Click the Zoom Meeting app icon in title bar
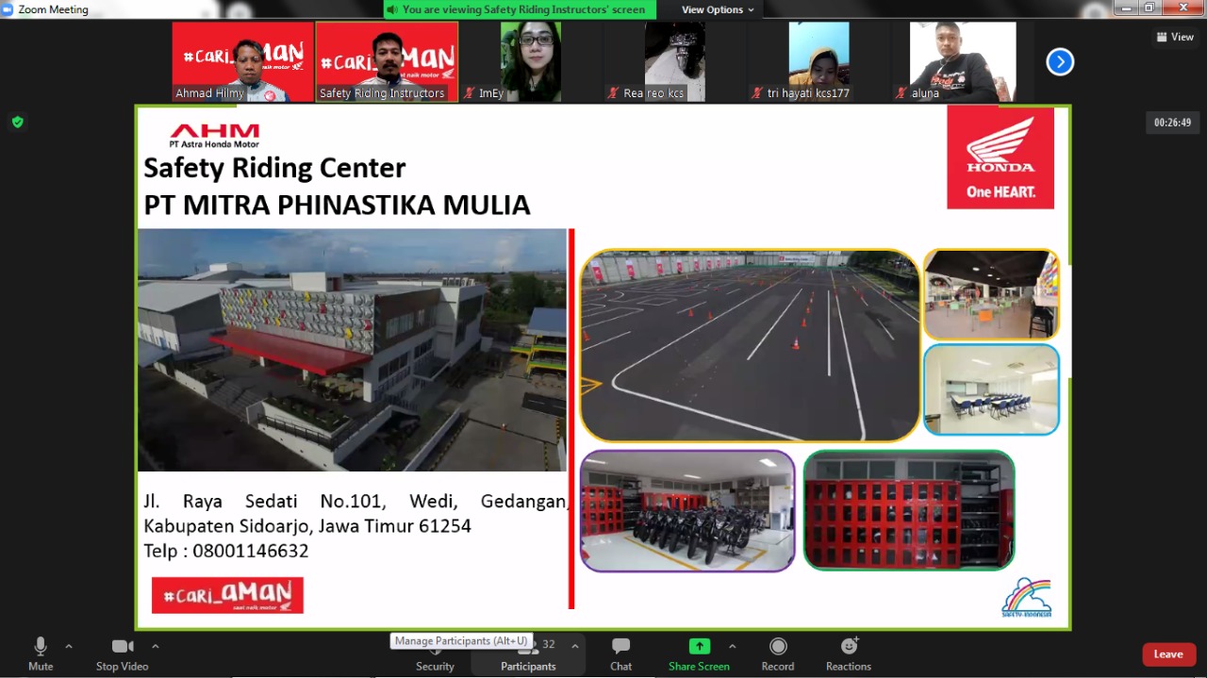The height and width of the screenshot is (678, 1207). tap(8, 9)
